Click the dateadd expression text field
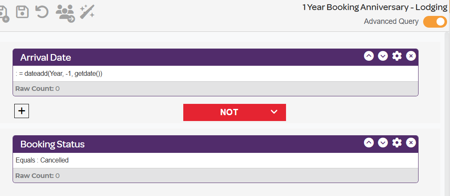Viewport: 450px width, 196px height. pyautogui.click(x=216, y=74)
